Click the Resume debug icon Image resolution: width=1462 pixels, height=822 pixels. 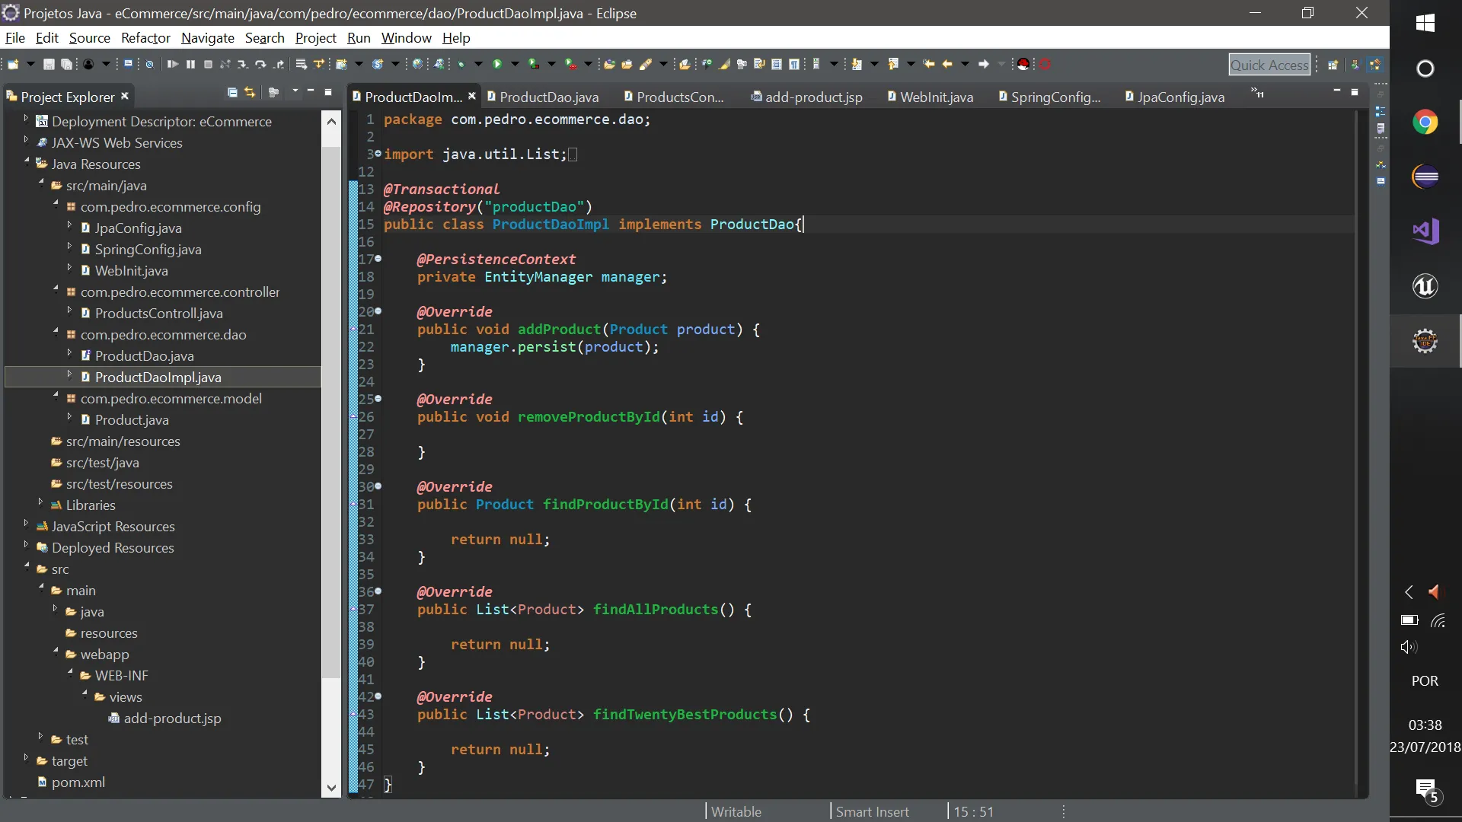[173, 65]
